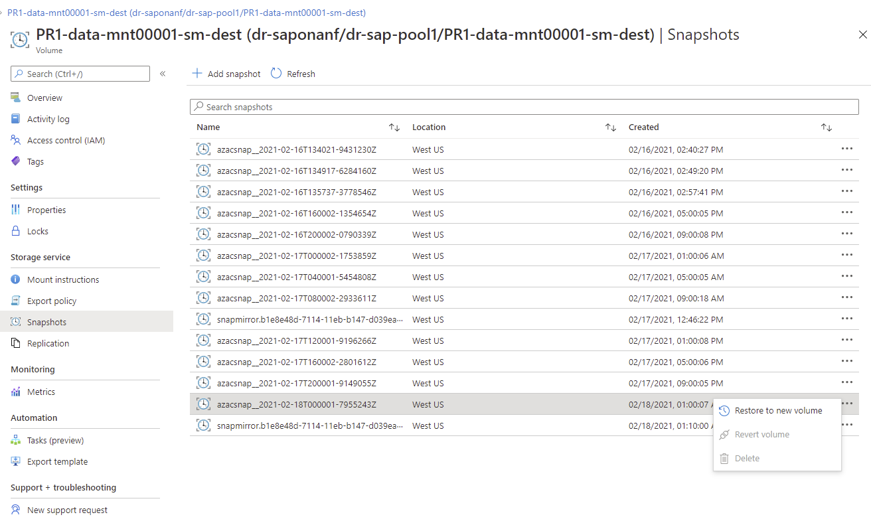
Task: Click the Access control (IAM) people icon
Action: click(x=16, y=140)
